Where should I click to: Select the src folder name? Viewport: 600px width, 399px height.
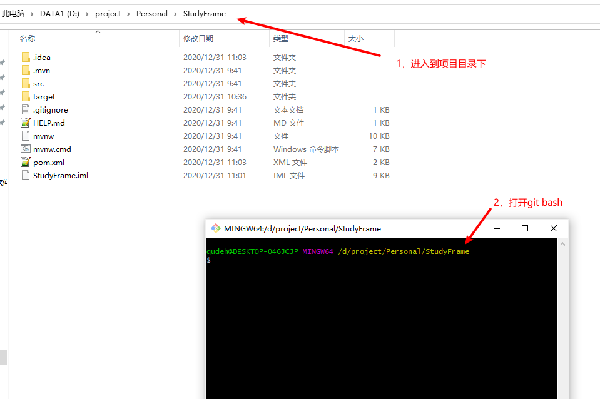[38, 84]
